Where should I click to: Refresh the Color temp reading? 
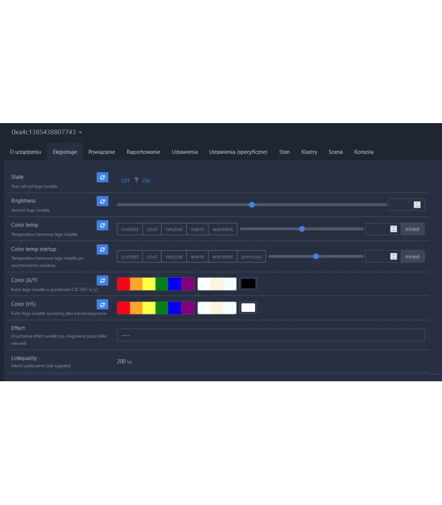[x=102, y=225]
